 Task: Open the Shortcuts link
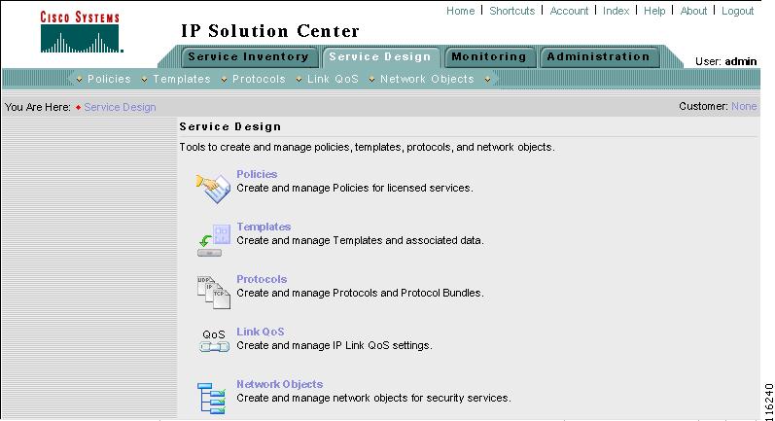[512, 11]
